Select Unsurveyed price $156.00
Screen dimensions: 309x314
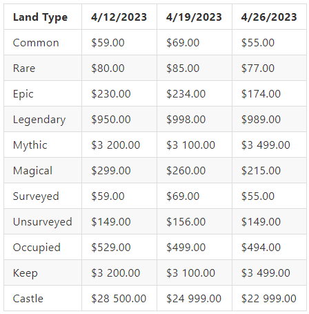point(186,222)
